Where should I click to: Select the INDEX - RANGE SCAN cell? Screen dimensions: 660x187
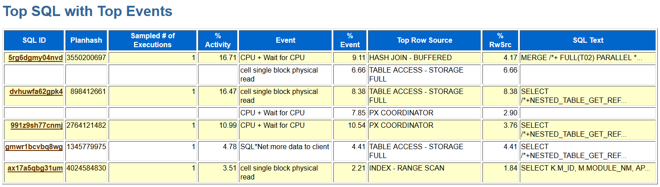[407, 168]
